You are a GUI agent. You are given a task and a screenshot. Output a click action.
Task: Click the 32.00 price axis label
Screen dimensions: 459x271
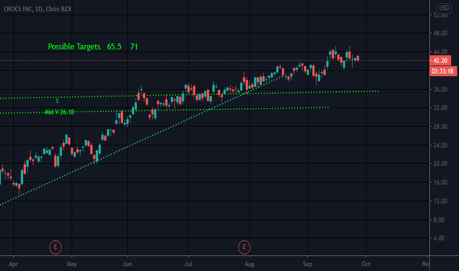(x=440, y=108)
